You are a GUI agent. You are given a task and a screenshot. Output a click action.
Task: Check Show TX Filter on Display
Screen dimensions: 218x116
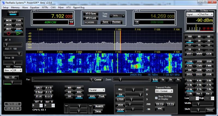156,98
